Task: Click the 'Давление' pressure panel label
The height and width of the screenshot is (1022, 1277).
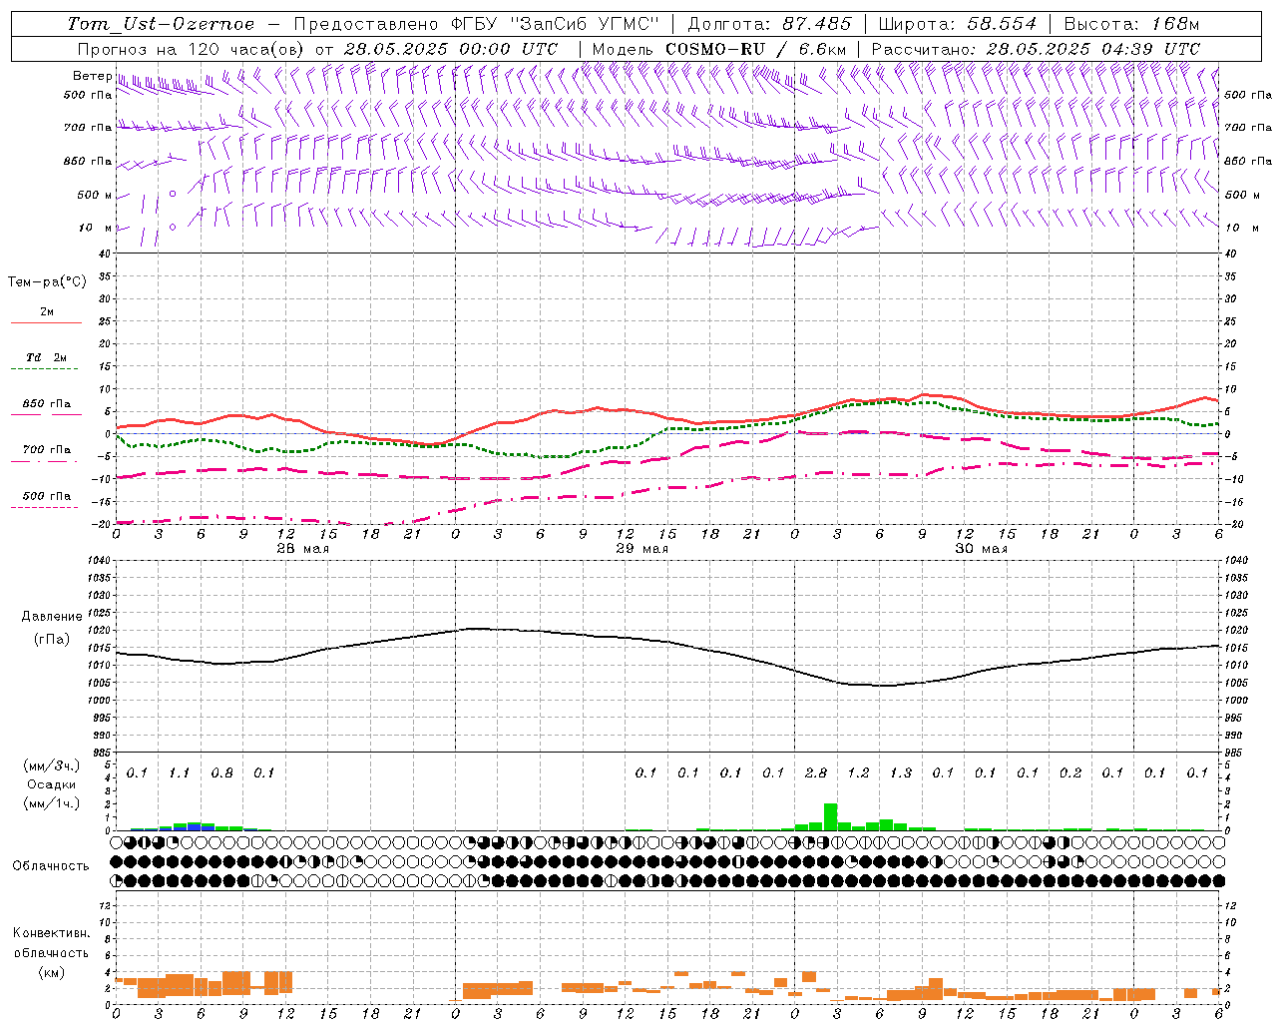Action: click(52, 617)
